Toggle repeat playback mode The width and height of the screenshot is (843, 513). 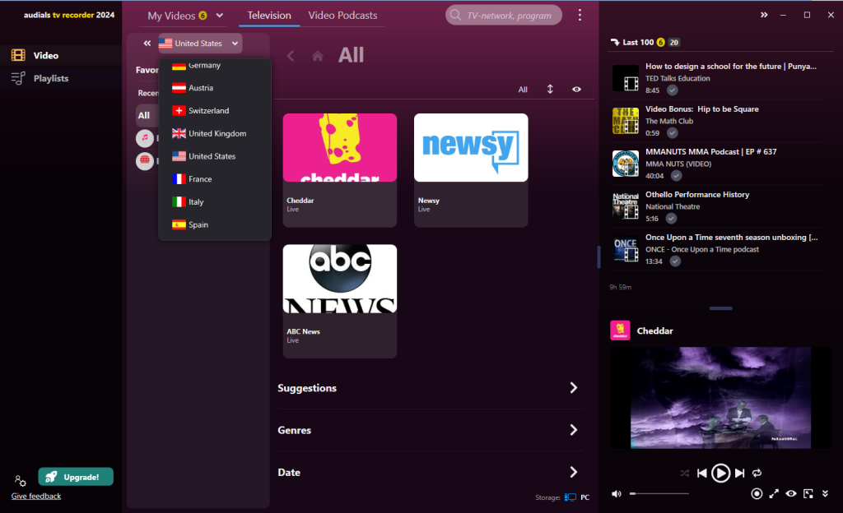[x=757, y=473]
